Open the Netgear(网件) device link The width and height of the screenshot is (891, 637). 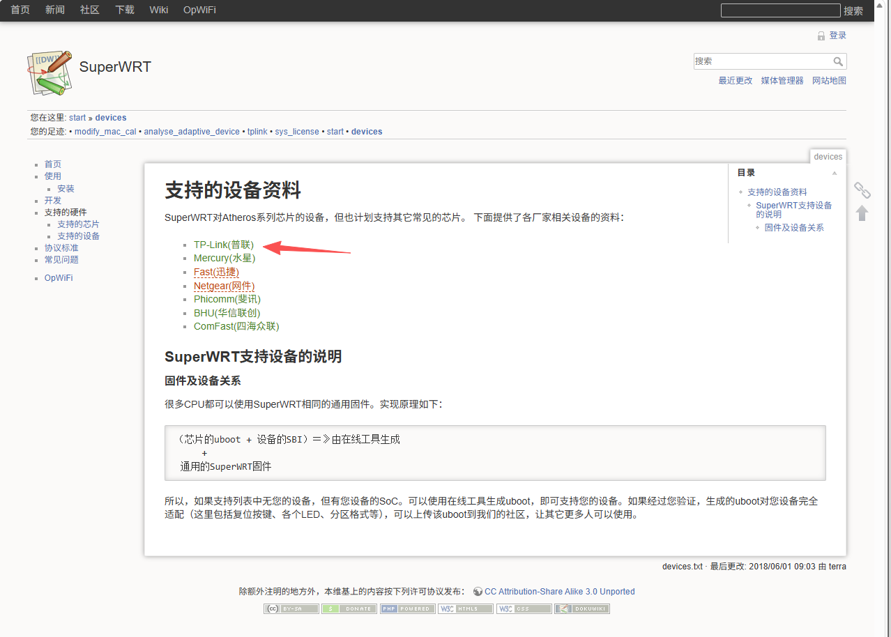tap(224, 286)
